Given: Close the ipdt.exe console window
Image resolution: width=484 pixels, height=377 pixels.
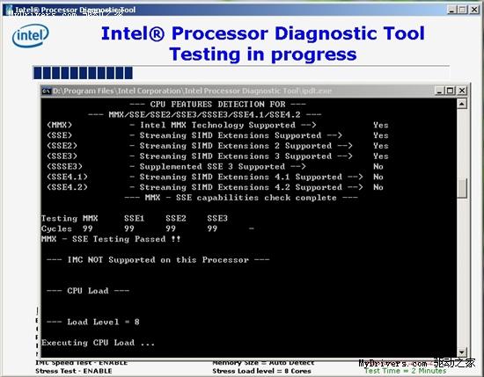Looking at the screenshot, I should coord(462,91).
